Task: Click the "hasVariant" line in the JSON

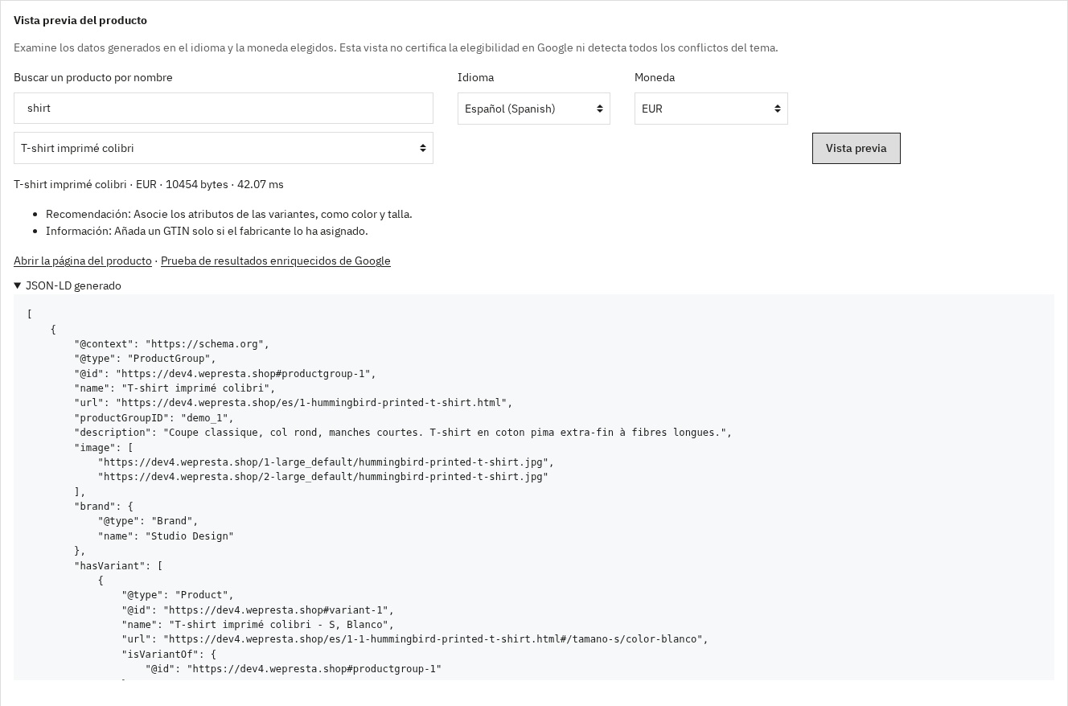Action: click(118, 566)
